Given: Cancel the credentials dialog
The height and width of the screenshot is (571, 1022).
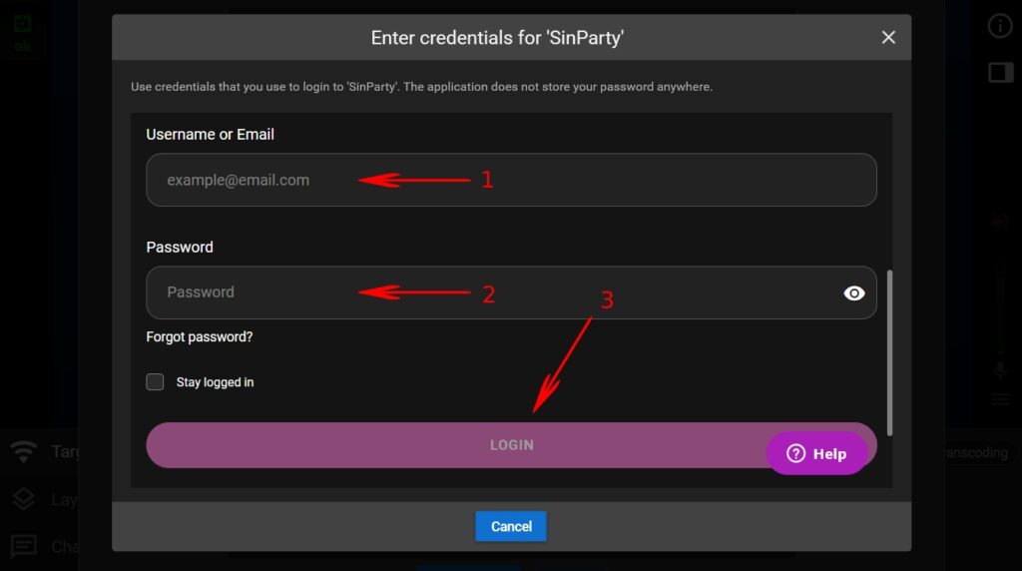Looking at the screenshot, I should (x=511, y=526).
